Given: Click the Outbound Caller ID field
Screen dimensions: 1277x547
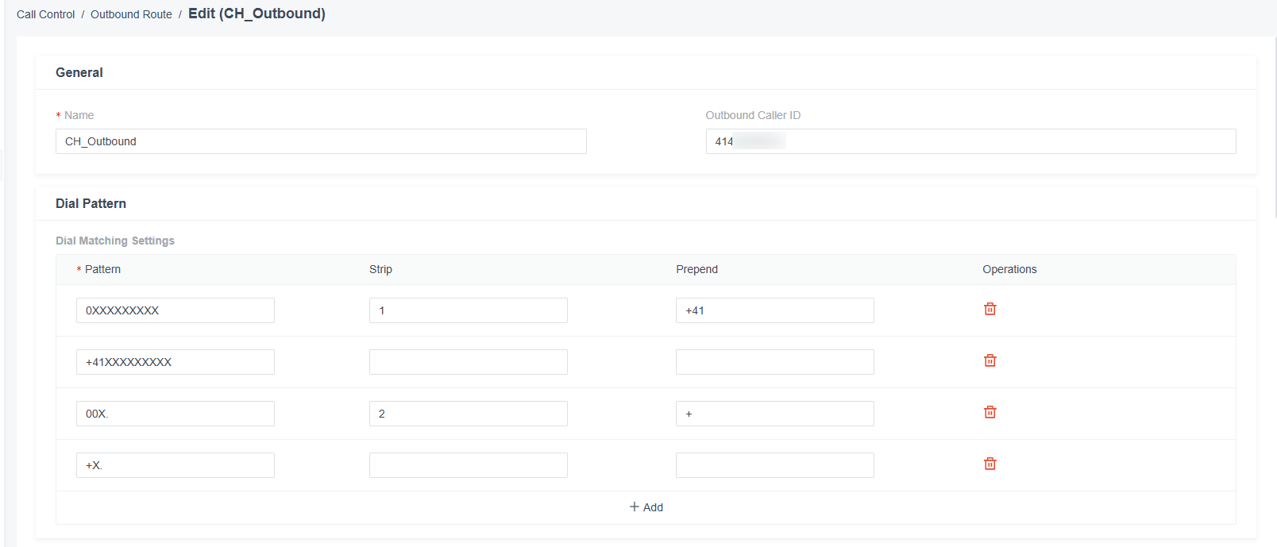Looking at the screenshot, I should pyautogui.click(x=970, y=141).
